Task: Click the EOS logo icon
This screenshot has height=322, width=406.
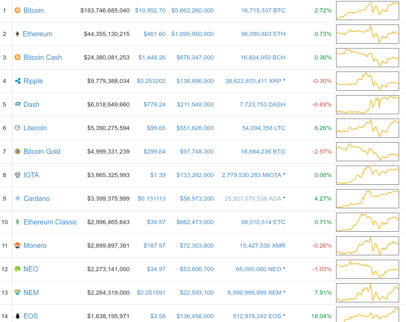Action: click(x=17, y=316)
